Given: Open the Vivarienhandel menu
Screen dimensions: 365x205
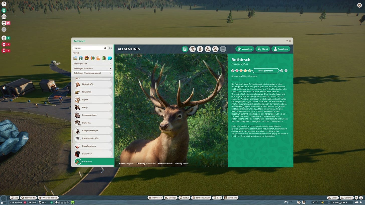Looking at the screenshot, I should pyautogui.click(x=48, y=198).
